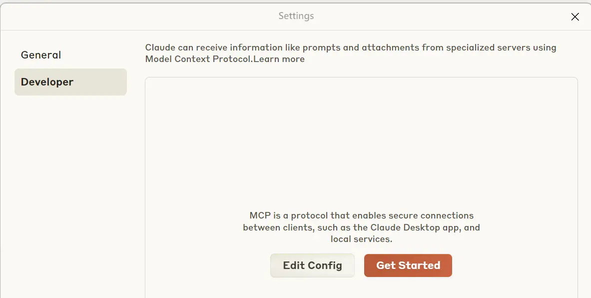Click the 'local services.' text line

point(361,239)
